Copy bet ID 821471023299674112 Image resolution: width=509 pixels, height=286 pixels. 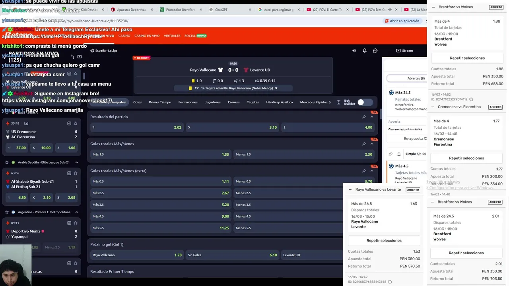pos(471,99)
